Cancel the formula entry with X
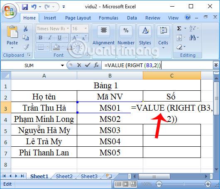 pyautogui.click(x=79, y=65)
